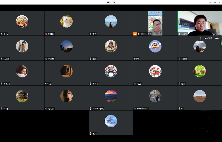Screen dimensions: 222x142
Task: Select video of man in black sweater
Action: 199,23
